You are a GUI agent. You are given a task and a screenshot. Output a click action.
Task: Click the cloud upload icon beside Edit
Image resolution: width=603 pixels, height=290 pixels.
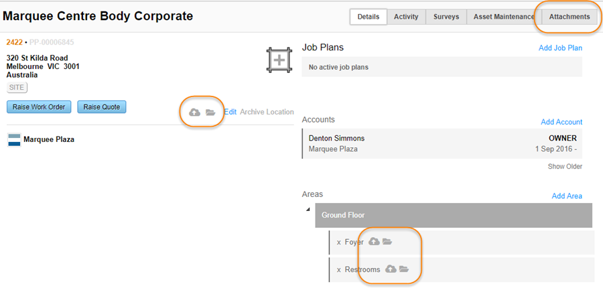195,113
